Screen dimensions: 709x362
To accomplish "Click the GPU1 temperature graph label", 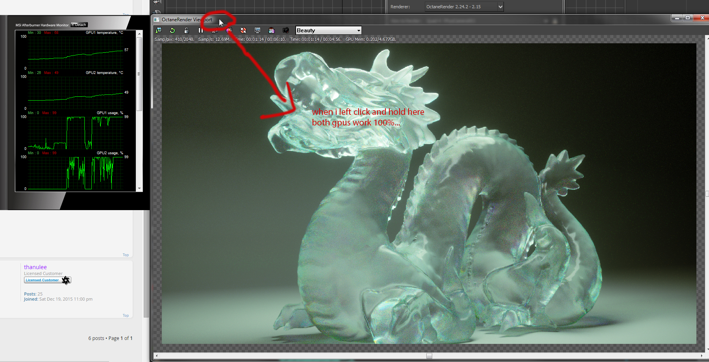I will pyautogui.click(x=104, y=33).
